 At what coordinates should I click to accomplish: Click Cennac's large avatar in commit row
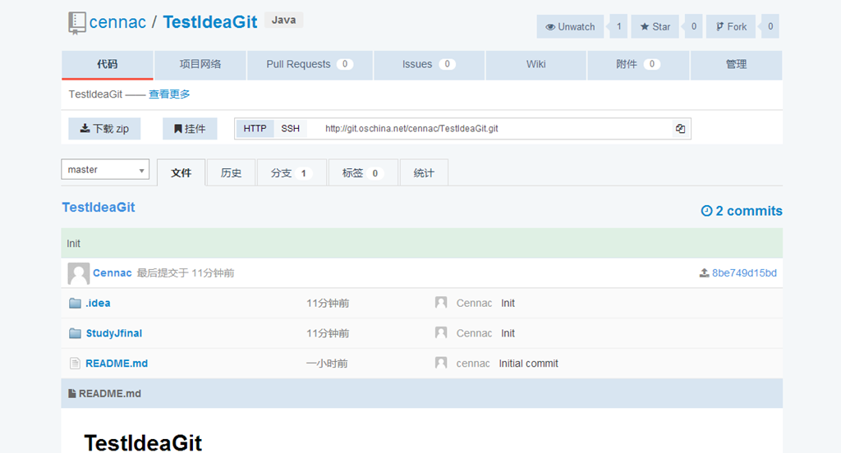(x=78, y=273)
